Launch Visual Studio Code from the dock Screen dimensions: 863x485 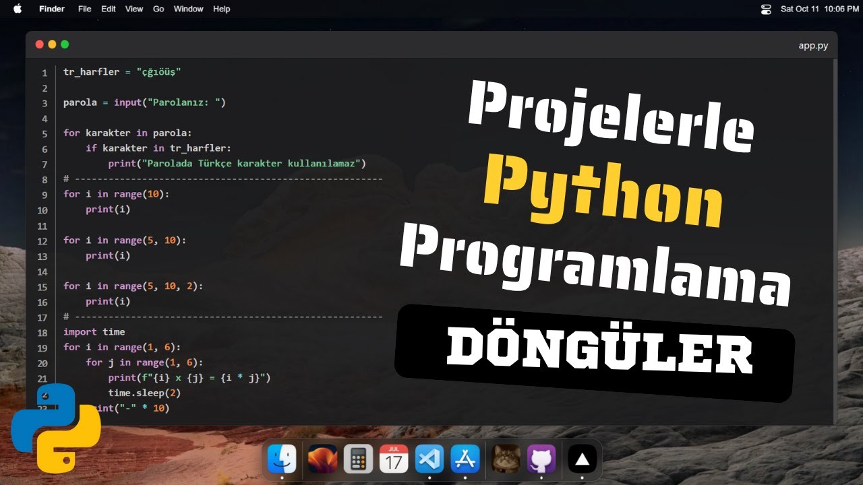click(429, 459)
